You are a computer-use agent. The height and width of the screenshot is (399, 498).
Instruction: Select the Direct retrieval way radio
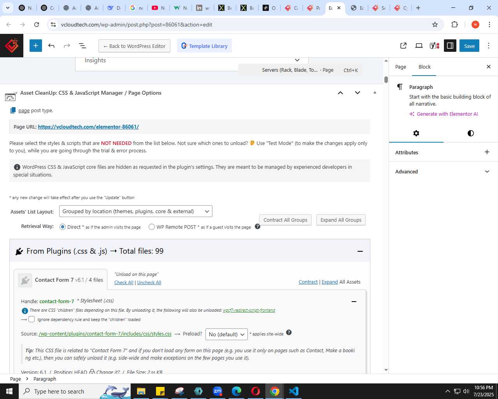click(63, 227)
